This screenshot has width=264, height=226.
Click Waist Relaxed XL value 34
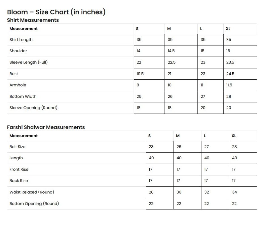[234, 192]
